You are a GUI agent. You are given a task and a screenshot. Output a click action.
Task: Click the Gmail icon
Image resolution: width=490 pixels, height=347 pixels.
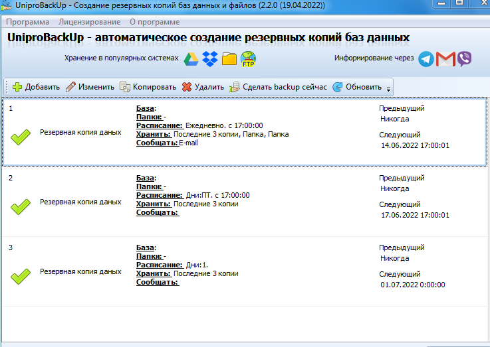point(445,59)
